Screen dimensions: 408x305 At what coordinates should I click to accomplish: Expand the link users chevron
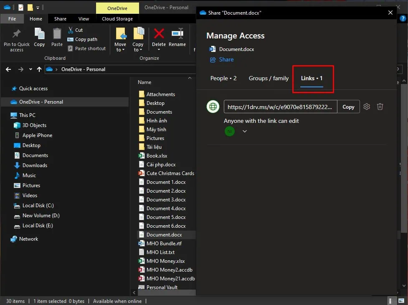(245, 131)
